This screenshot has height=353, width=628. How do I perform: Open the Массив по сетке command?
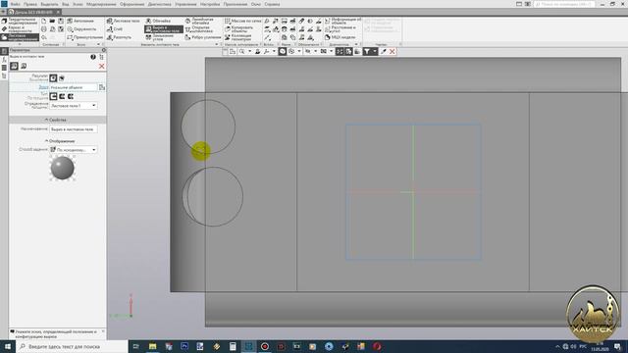242,21
